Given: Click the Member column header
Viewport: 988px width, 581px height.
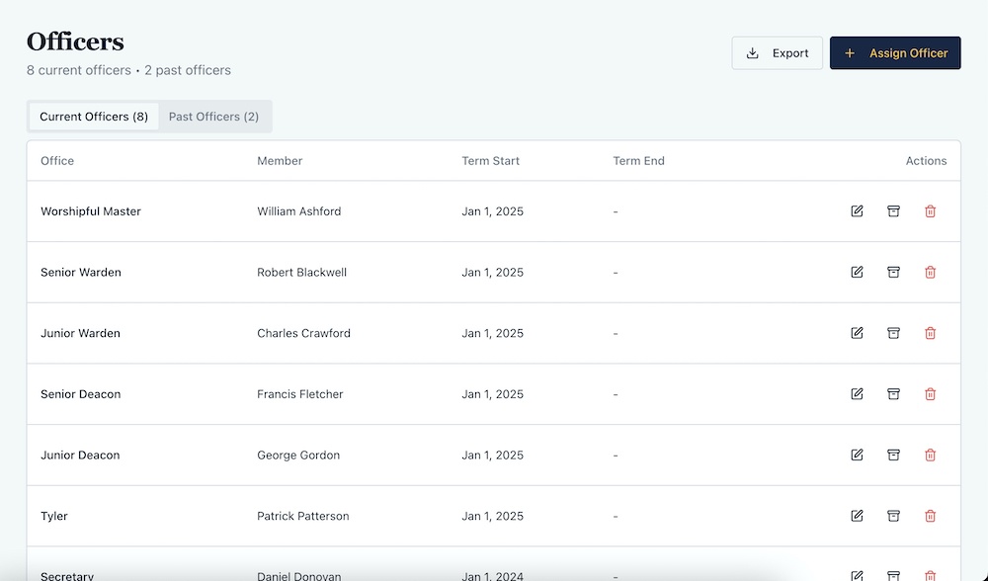Looking at the screenshot, I should [x=280, y=161].
